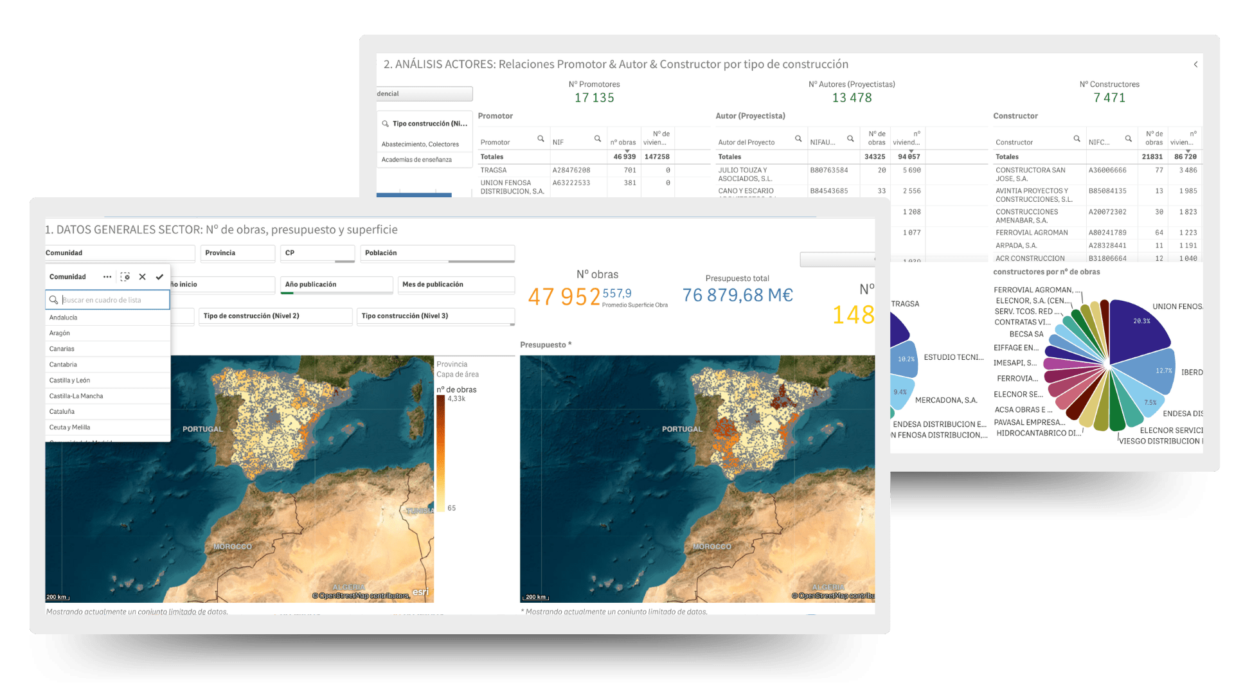Select Castilla-La Mancha in the list
Image resolution: width=1234 pixels, height=694 pixels.
[107, 396]
